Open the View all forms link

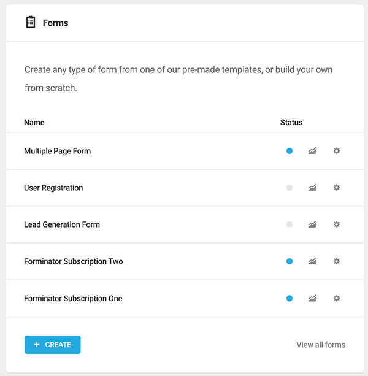[321, 345]
